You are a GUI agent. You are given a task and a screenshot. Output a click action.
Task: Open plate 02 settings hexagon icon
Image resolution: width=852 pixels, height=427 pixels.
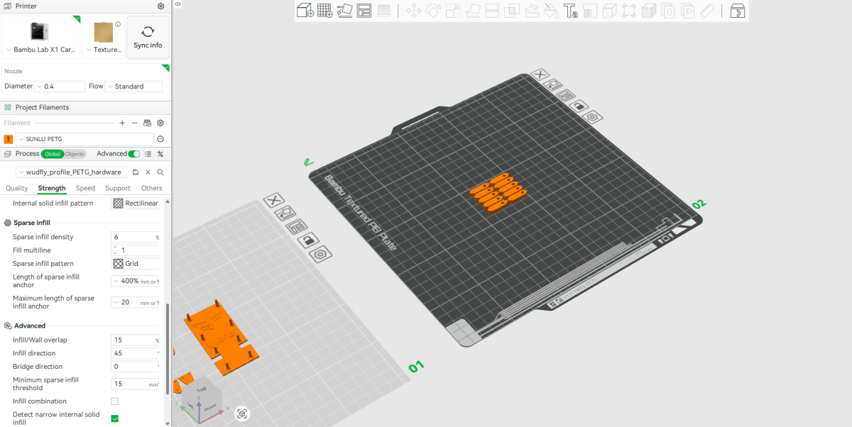click(594, 116)
